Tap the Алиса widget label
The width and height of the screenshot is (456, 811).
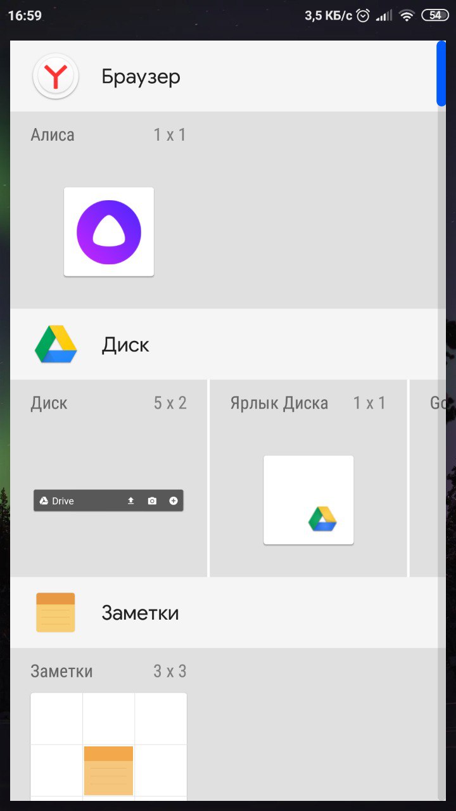53,135
